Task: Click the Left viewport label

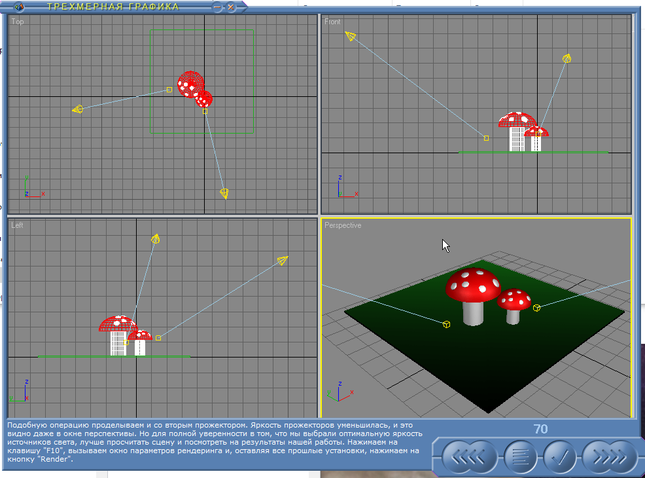Action: [x=17, y=225]
